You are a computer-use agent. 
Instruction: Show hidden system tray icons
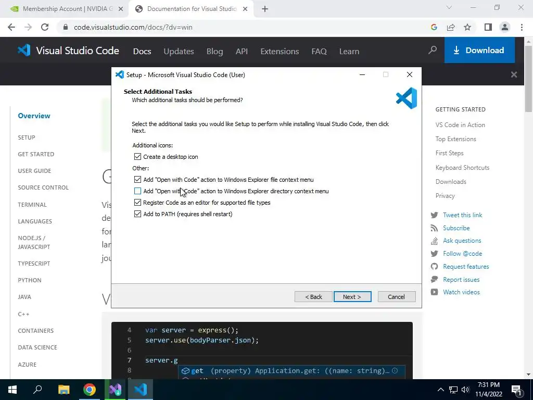(x=440, y=390)
